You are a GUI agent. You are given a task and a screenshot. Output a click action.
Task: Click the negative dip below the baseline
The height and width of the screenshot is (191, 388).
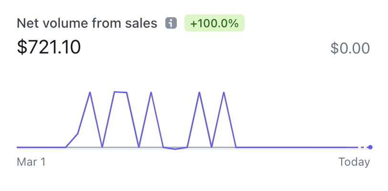175,149
